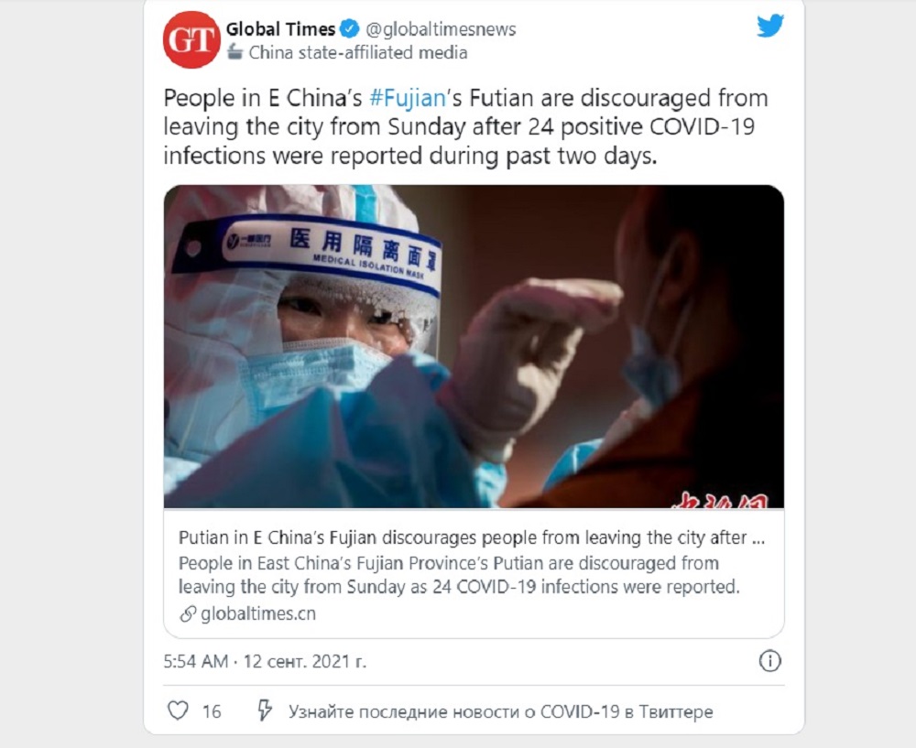This screenshot has height=748, width=916.
Task: Click the state-affiliated media podium icon
Action: [234, 52]
